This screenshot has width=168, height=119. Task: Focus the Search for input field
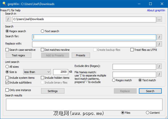pos(94,37)
